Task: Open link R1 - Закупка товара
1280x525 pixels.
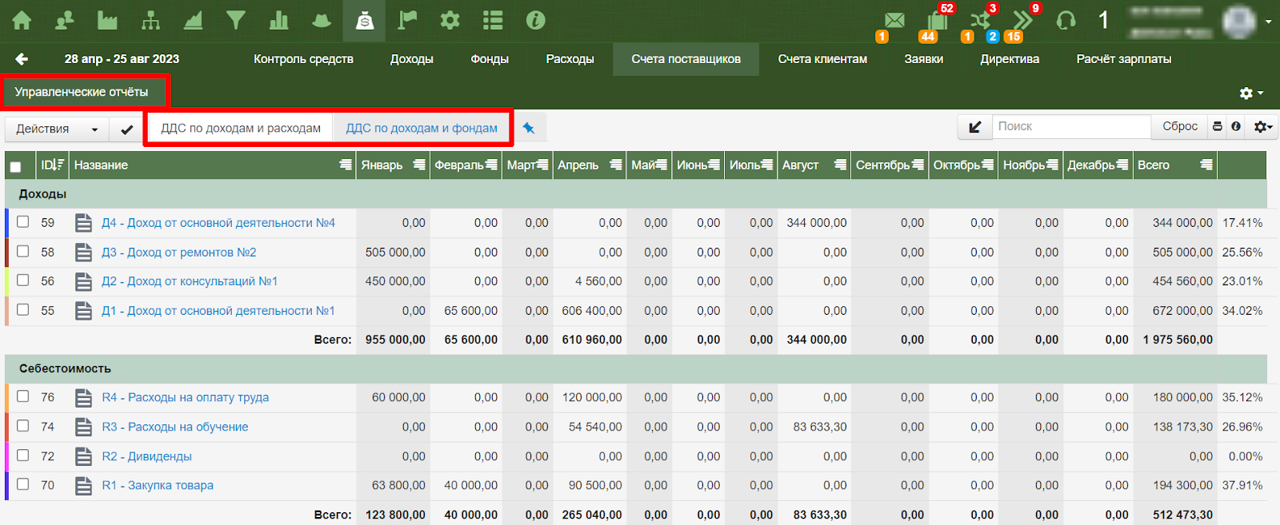Action: (158, 485)
